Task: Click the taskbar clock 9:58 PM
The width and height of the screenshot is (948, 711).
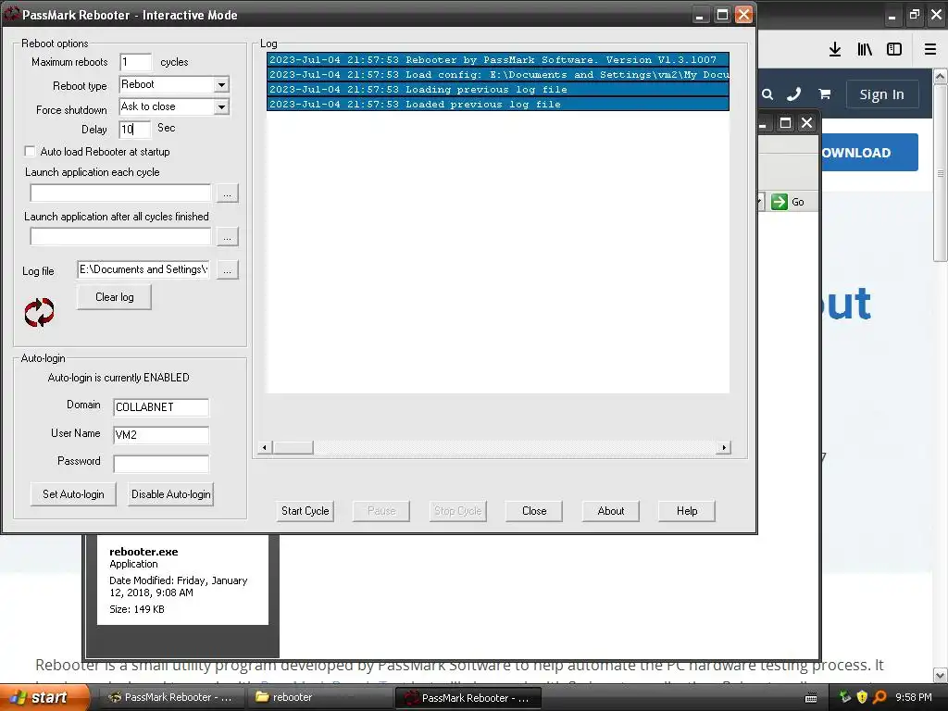Action: [x=913, y=697]
